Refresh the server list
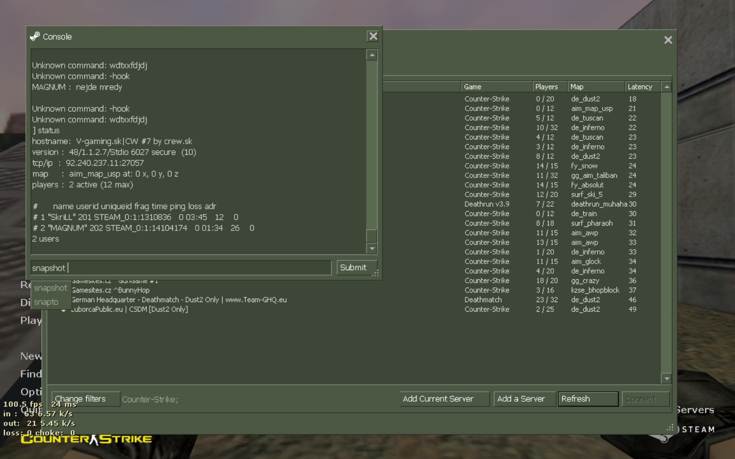 click(588, 399)
